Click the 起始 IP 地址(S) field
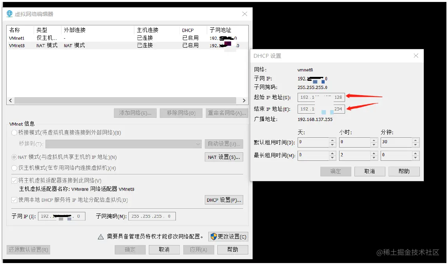 pyautogui.click(x=321, y=97)
